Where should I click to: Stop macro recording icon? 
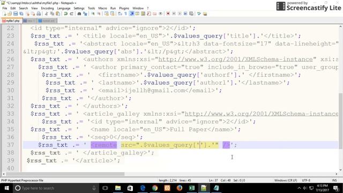point(174,14)
